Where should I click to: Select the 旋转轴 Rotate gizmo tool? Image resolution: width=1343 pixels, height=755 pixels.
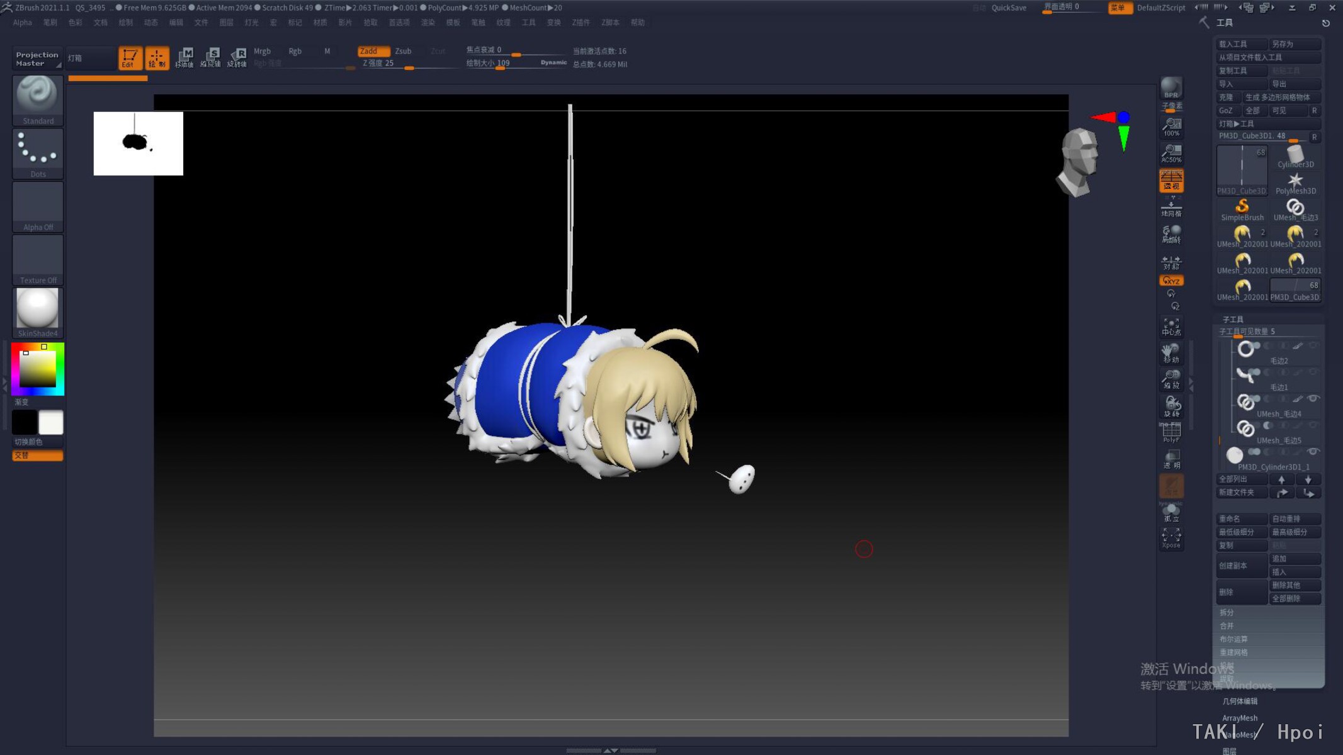pyautogui.click(x=237, y=58)
